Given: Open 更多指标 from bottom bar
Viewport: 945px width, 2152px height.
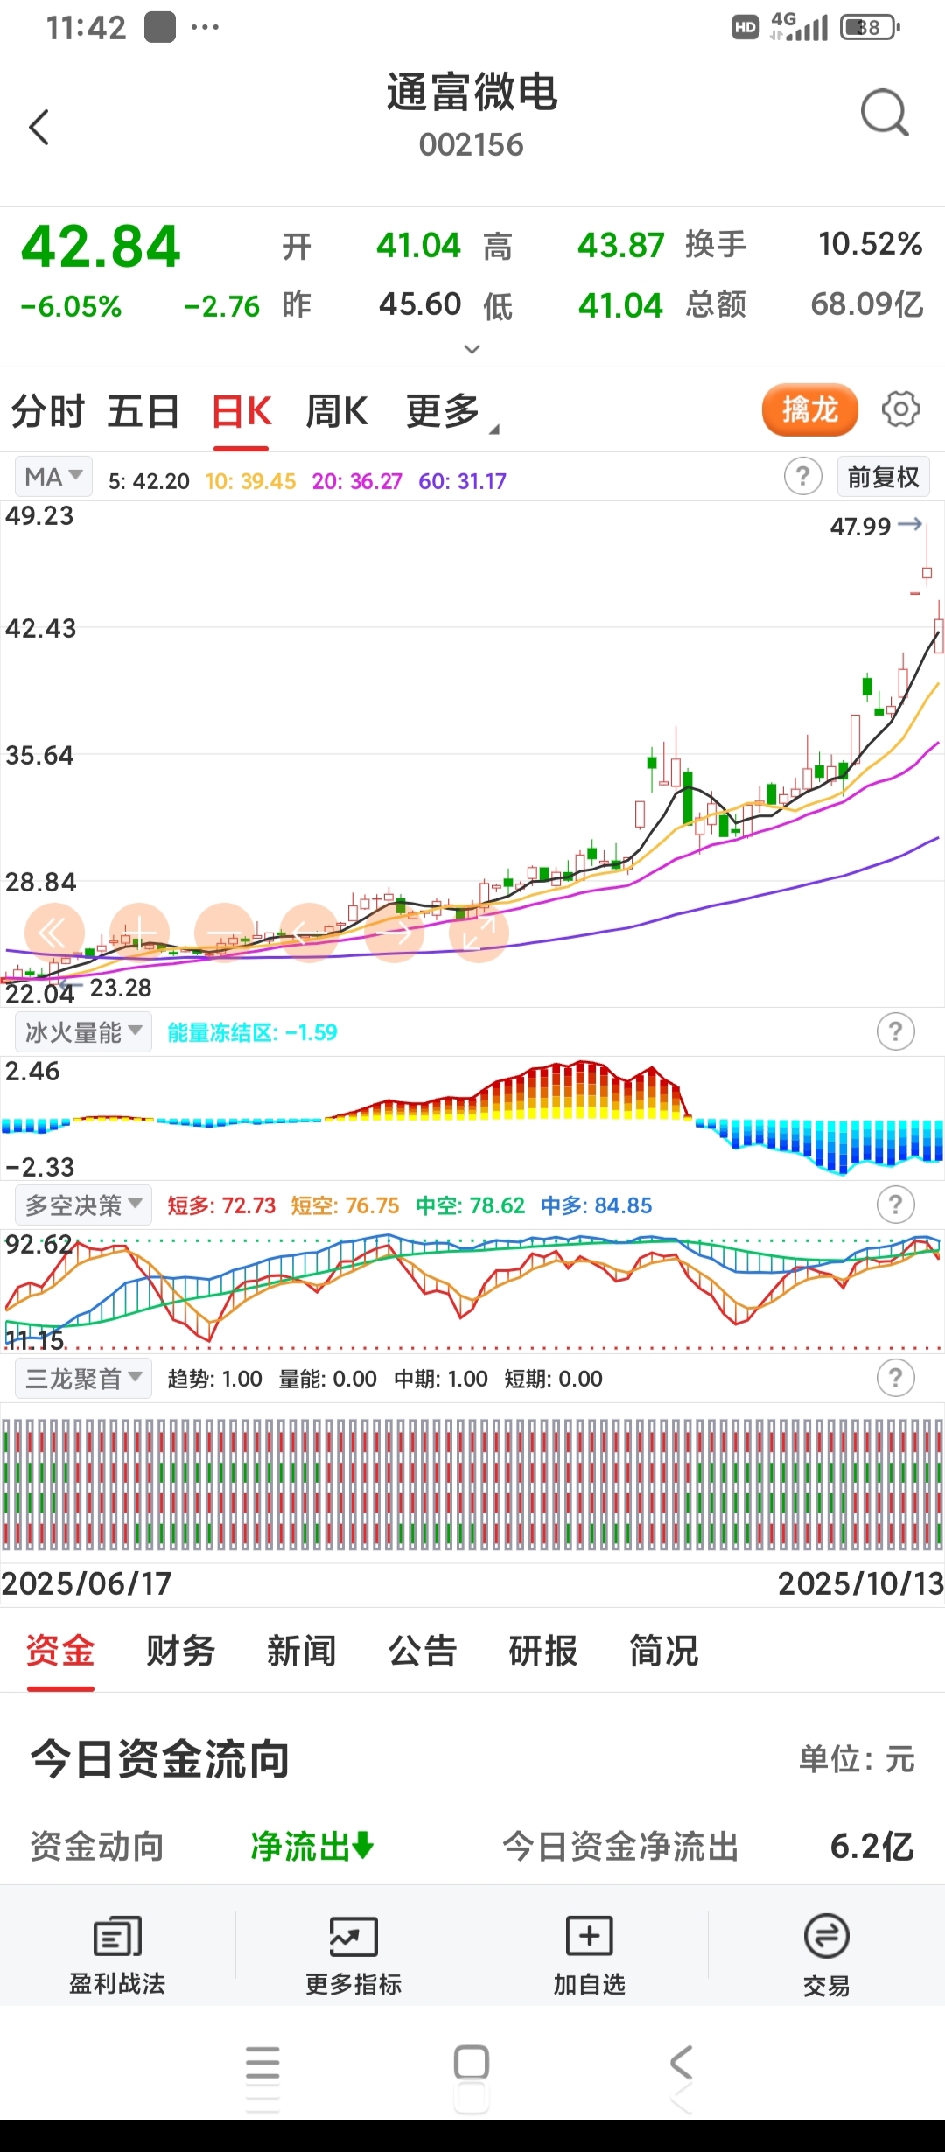Looking at the screenshot, I should point(353,1955).
